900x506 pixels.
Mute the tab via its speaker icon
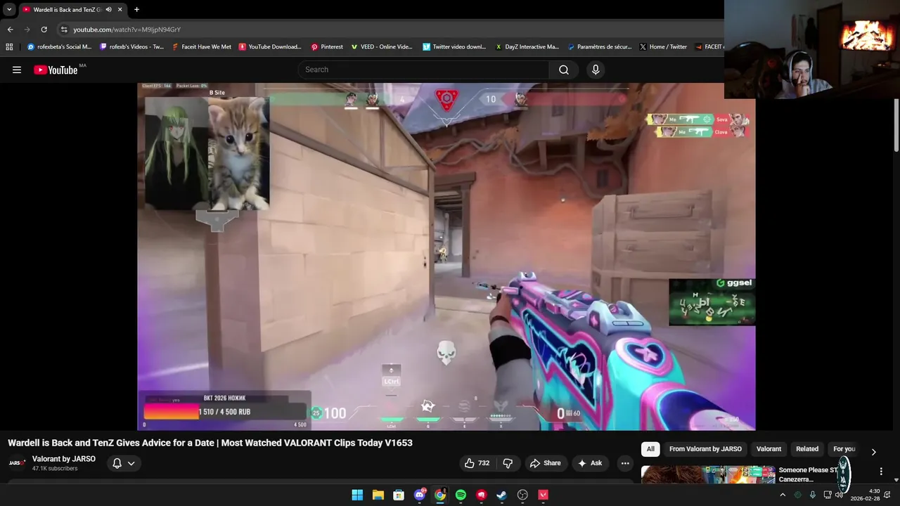108,10
